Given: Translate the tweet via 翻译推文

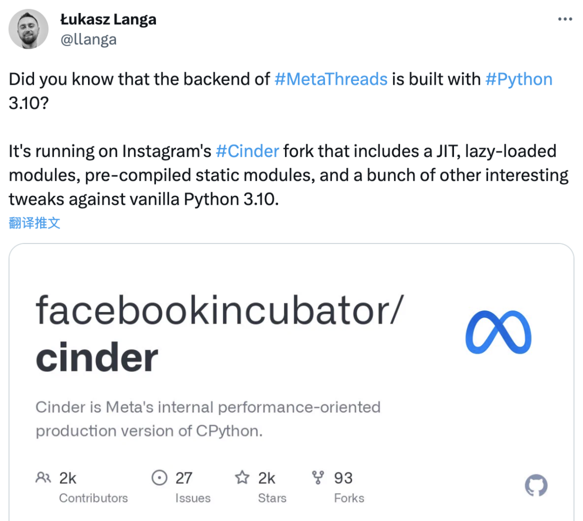Looking at the screenshot, I should pyautogui.click(x=35, y=223).
